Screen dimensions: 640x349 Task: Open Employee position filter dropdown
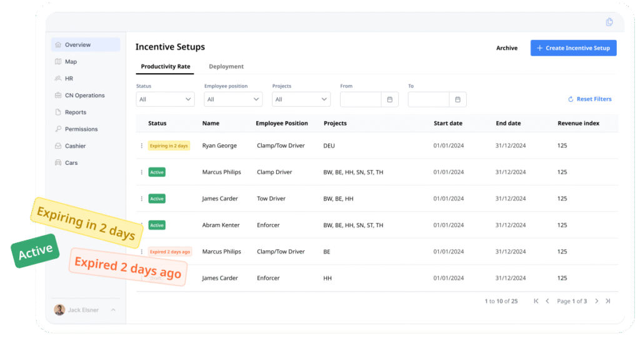point(233,99)
